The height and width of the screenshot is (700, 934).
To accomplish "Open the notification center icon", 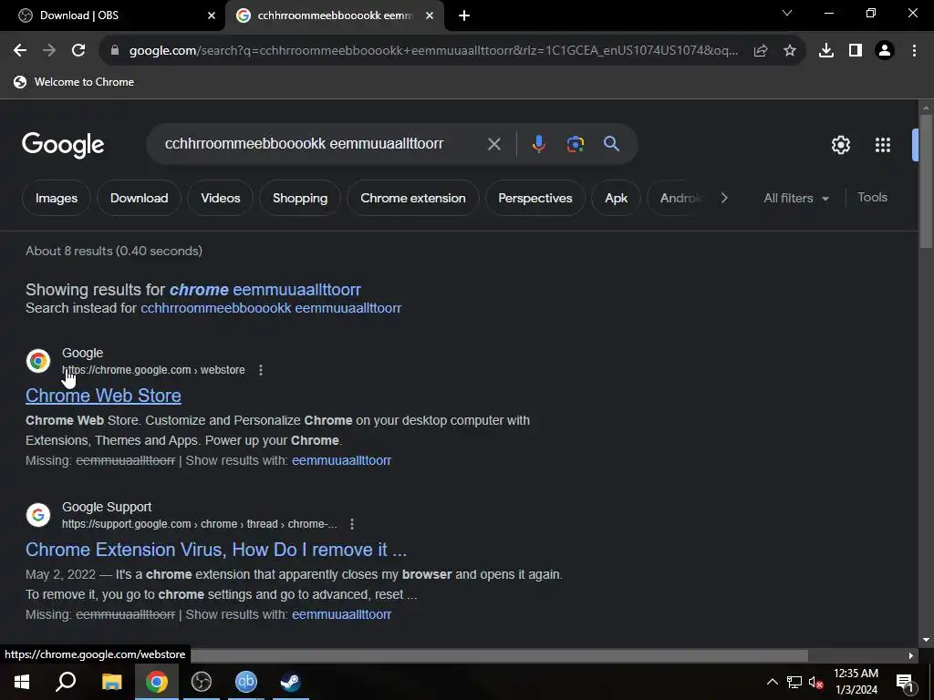I will [x=905, y=683].
